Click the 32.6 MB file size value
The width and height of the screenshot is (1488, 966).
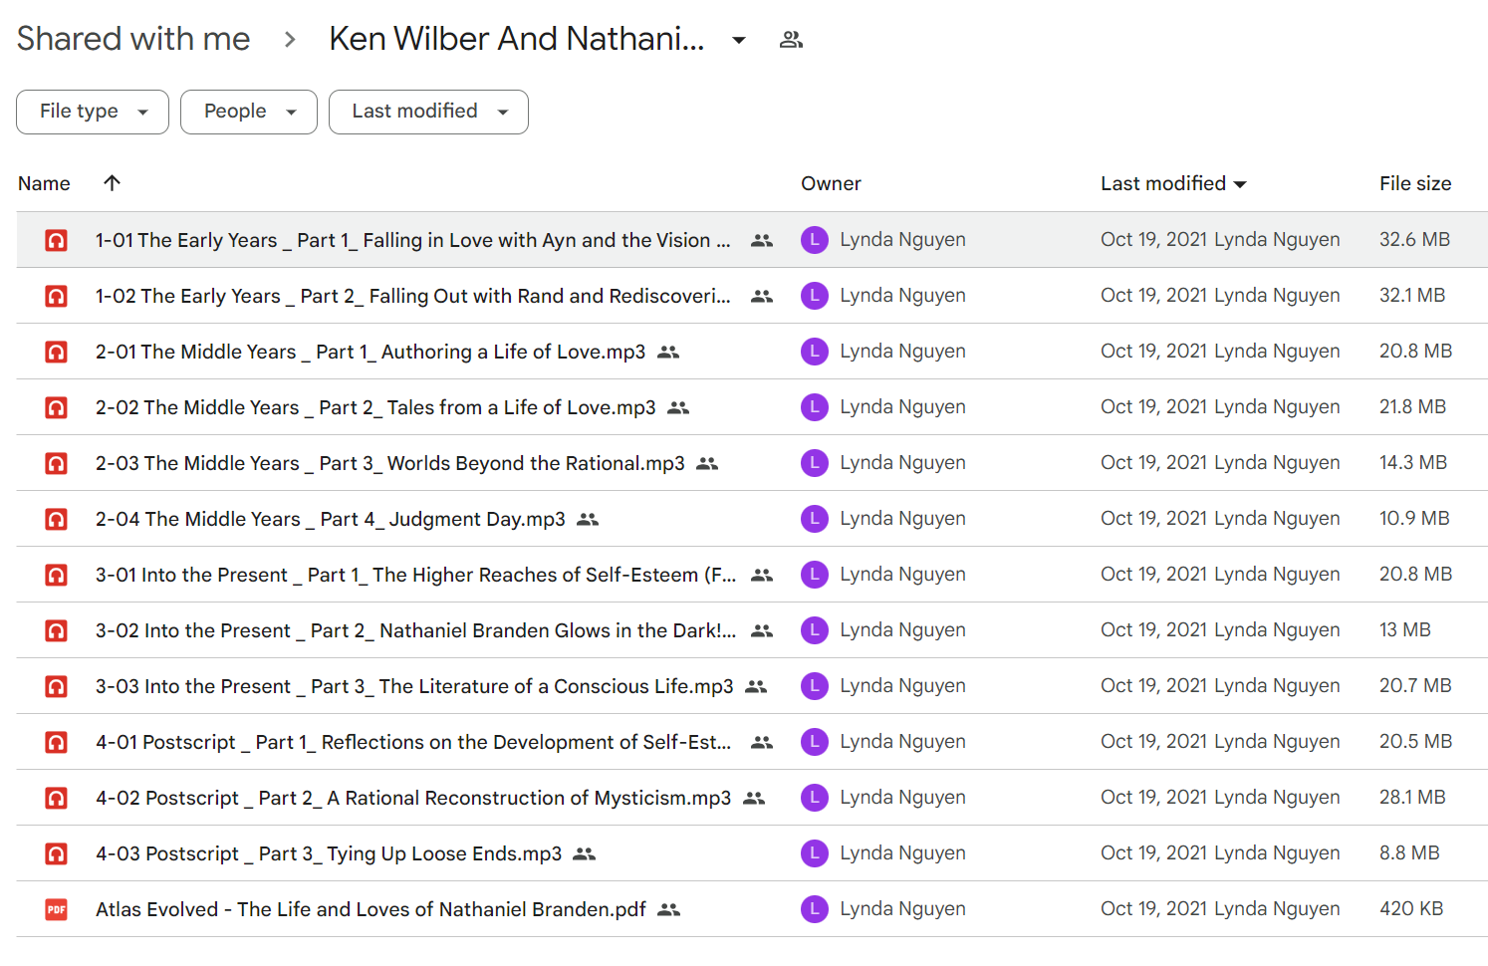(x=1414, y=240)
